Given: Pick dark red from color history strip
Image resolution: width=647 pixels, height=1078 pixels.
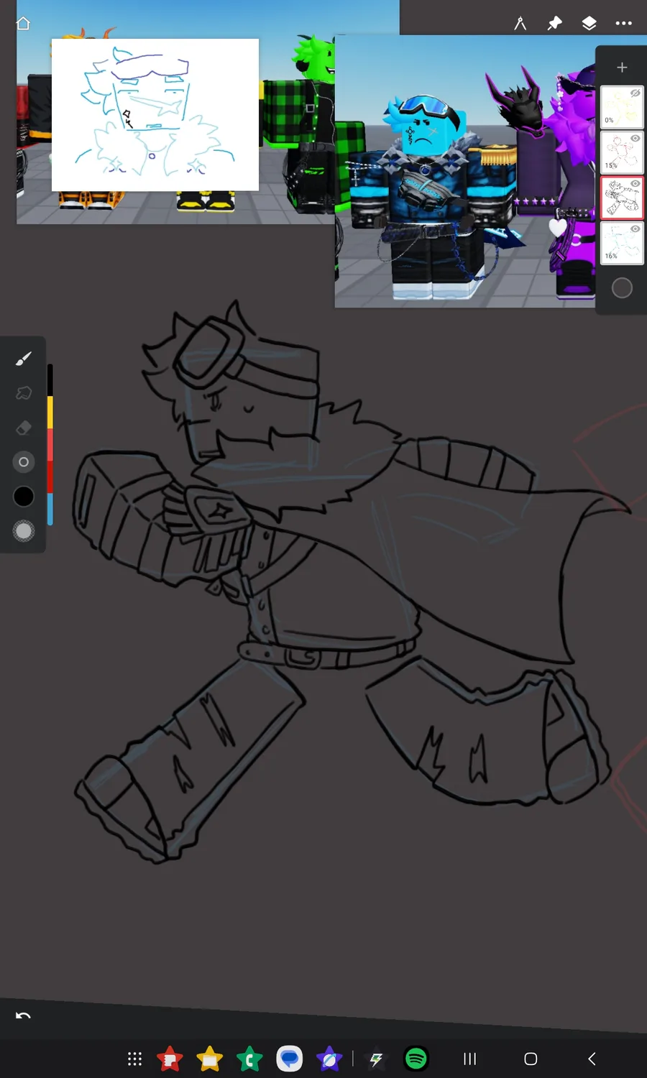Looking at the screenshot, I should pos(50,476).
